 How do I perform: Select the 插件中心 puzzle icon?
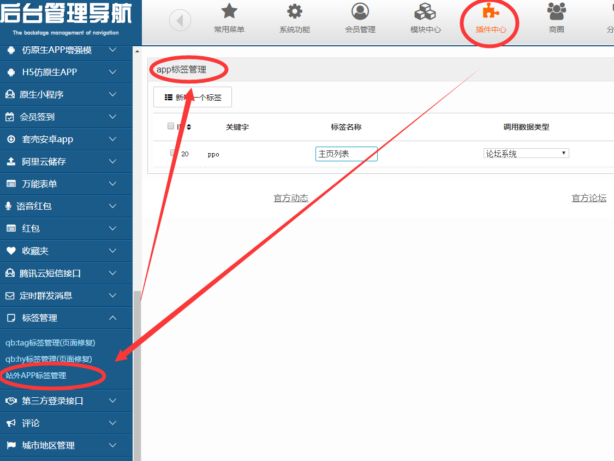point(491,11)
